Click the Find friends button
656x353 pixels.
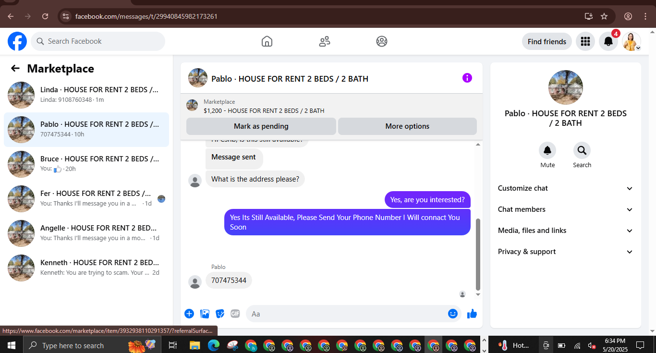click(547, 41)
